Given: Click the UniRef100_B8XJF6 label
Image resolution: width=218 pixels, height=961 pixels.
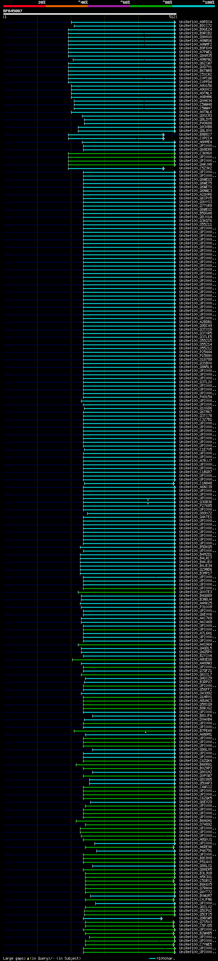Looking at the screenshot, I should click(196, 716).
